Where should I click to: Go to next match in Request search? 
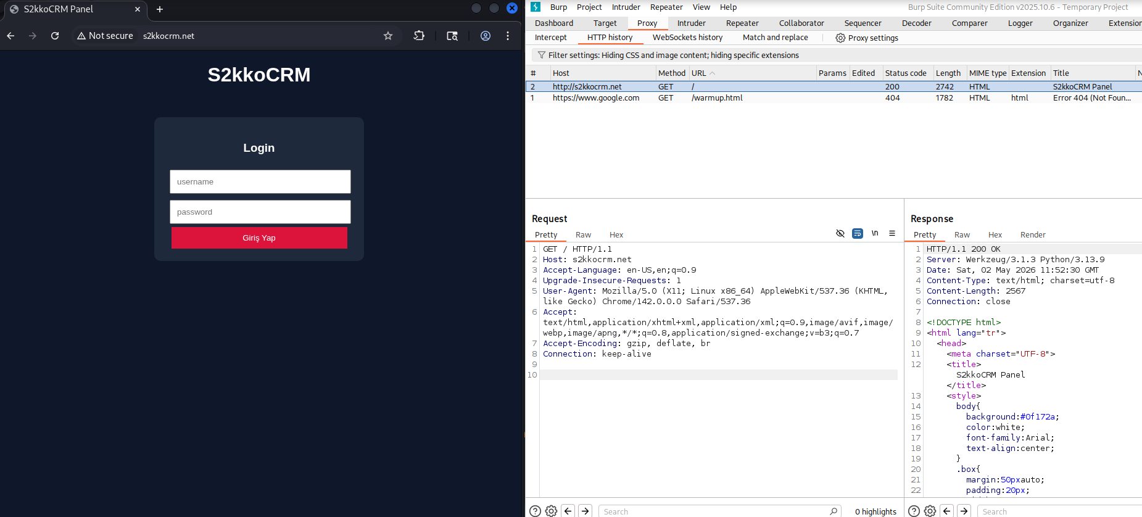[x=585, y=511]
